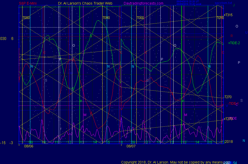
Task: Select the green "+TIDE-2" curve label
Action: click(234, 43)
